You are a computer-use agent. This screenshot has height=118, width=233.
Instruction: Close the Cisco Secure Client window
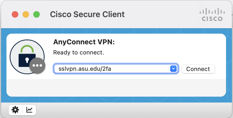15,14
